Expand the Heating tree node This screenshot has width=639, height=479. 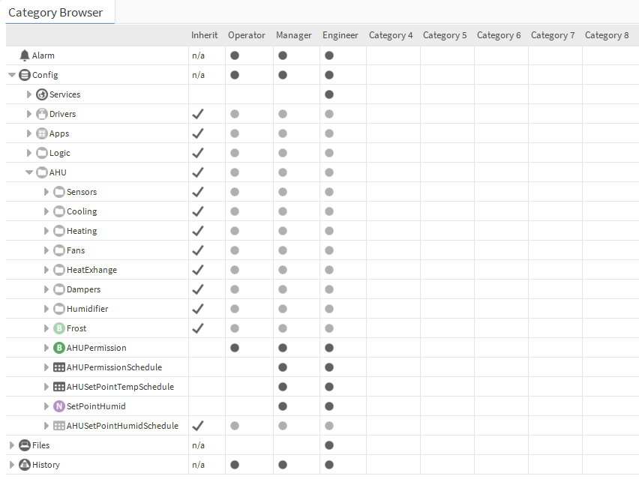pyautogui.click(x=46, y=230)
